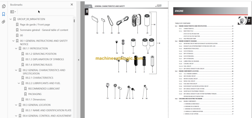The image size is (252, 118).
Task: Click the Bookmarks panel title
Action: (x=16, y=5)
